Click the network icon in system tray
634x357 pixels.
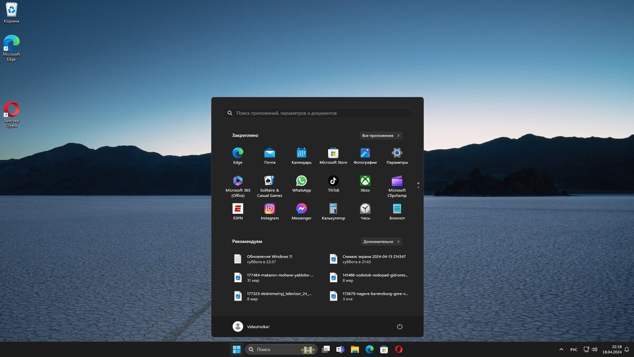tap(586, 350)
